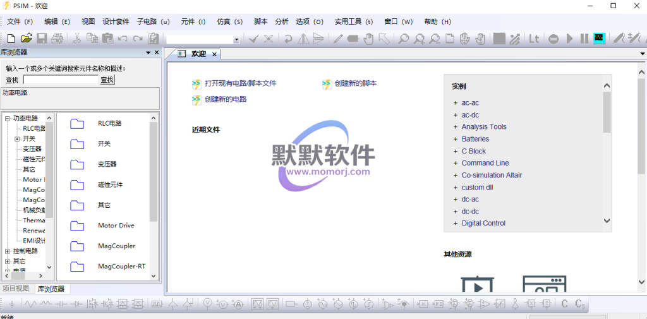Select the 欢迎 document tab
This screenshot has height=319, width=647.
(198, 54)
